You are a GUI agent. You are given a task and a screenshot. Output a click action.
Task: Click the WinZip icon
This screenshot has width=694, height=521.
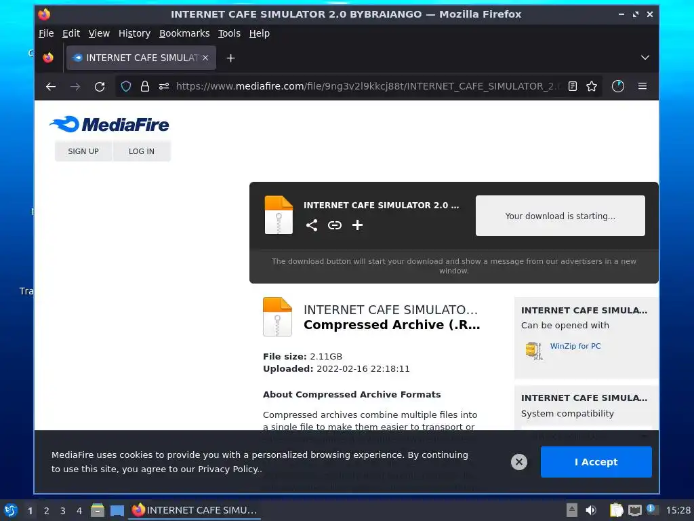tap(534, 351)
